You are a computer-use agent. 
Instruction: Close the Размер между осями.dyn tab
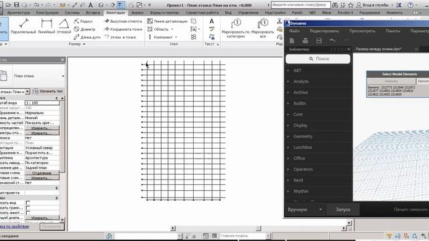pyautogui.click(x=416, y=49)
